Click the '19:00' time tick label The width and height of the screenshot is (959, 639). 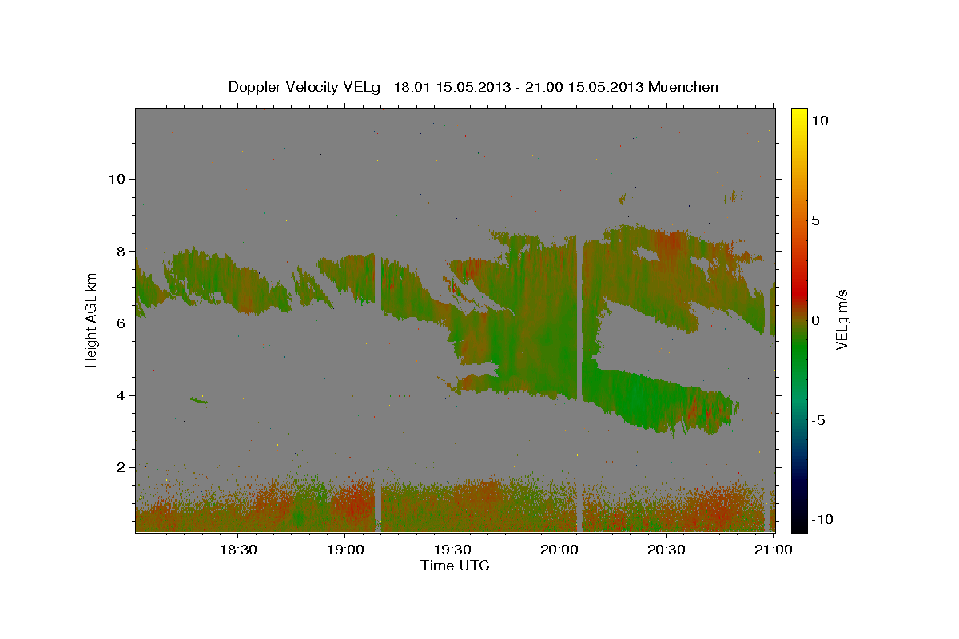344,550
